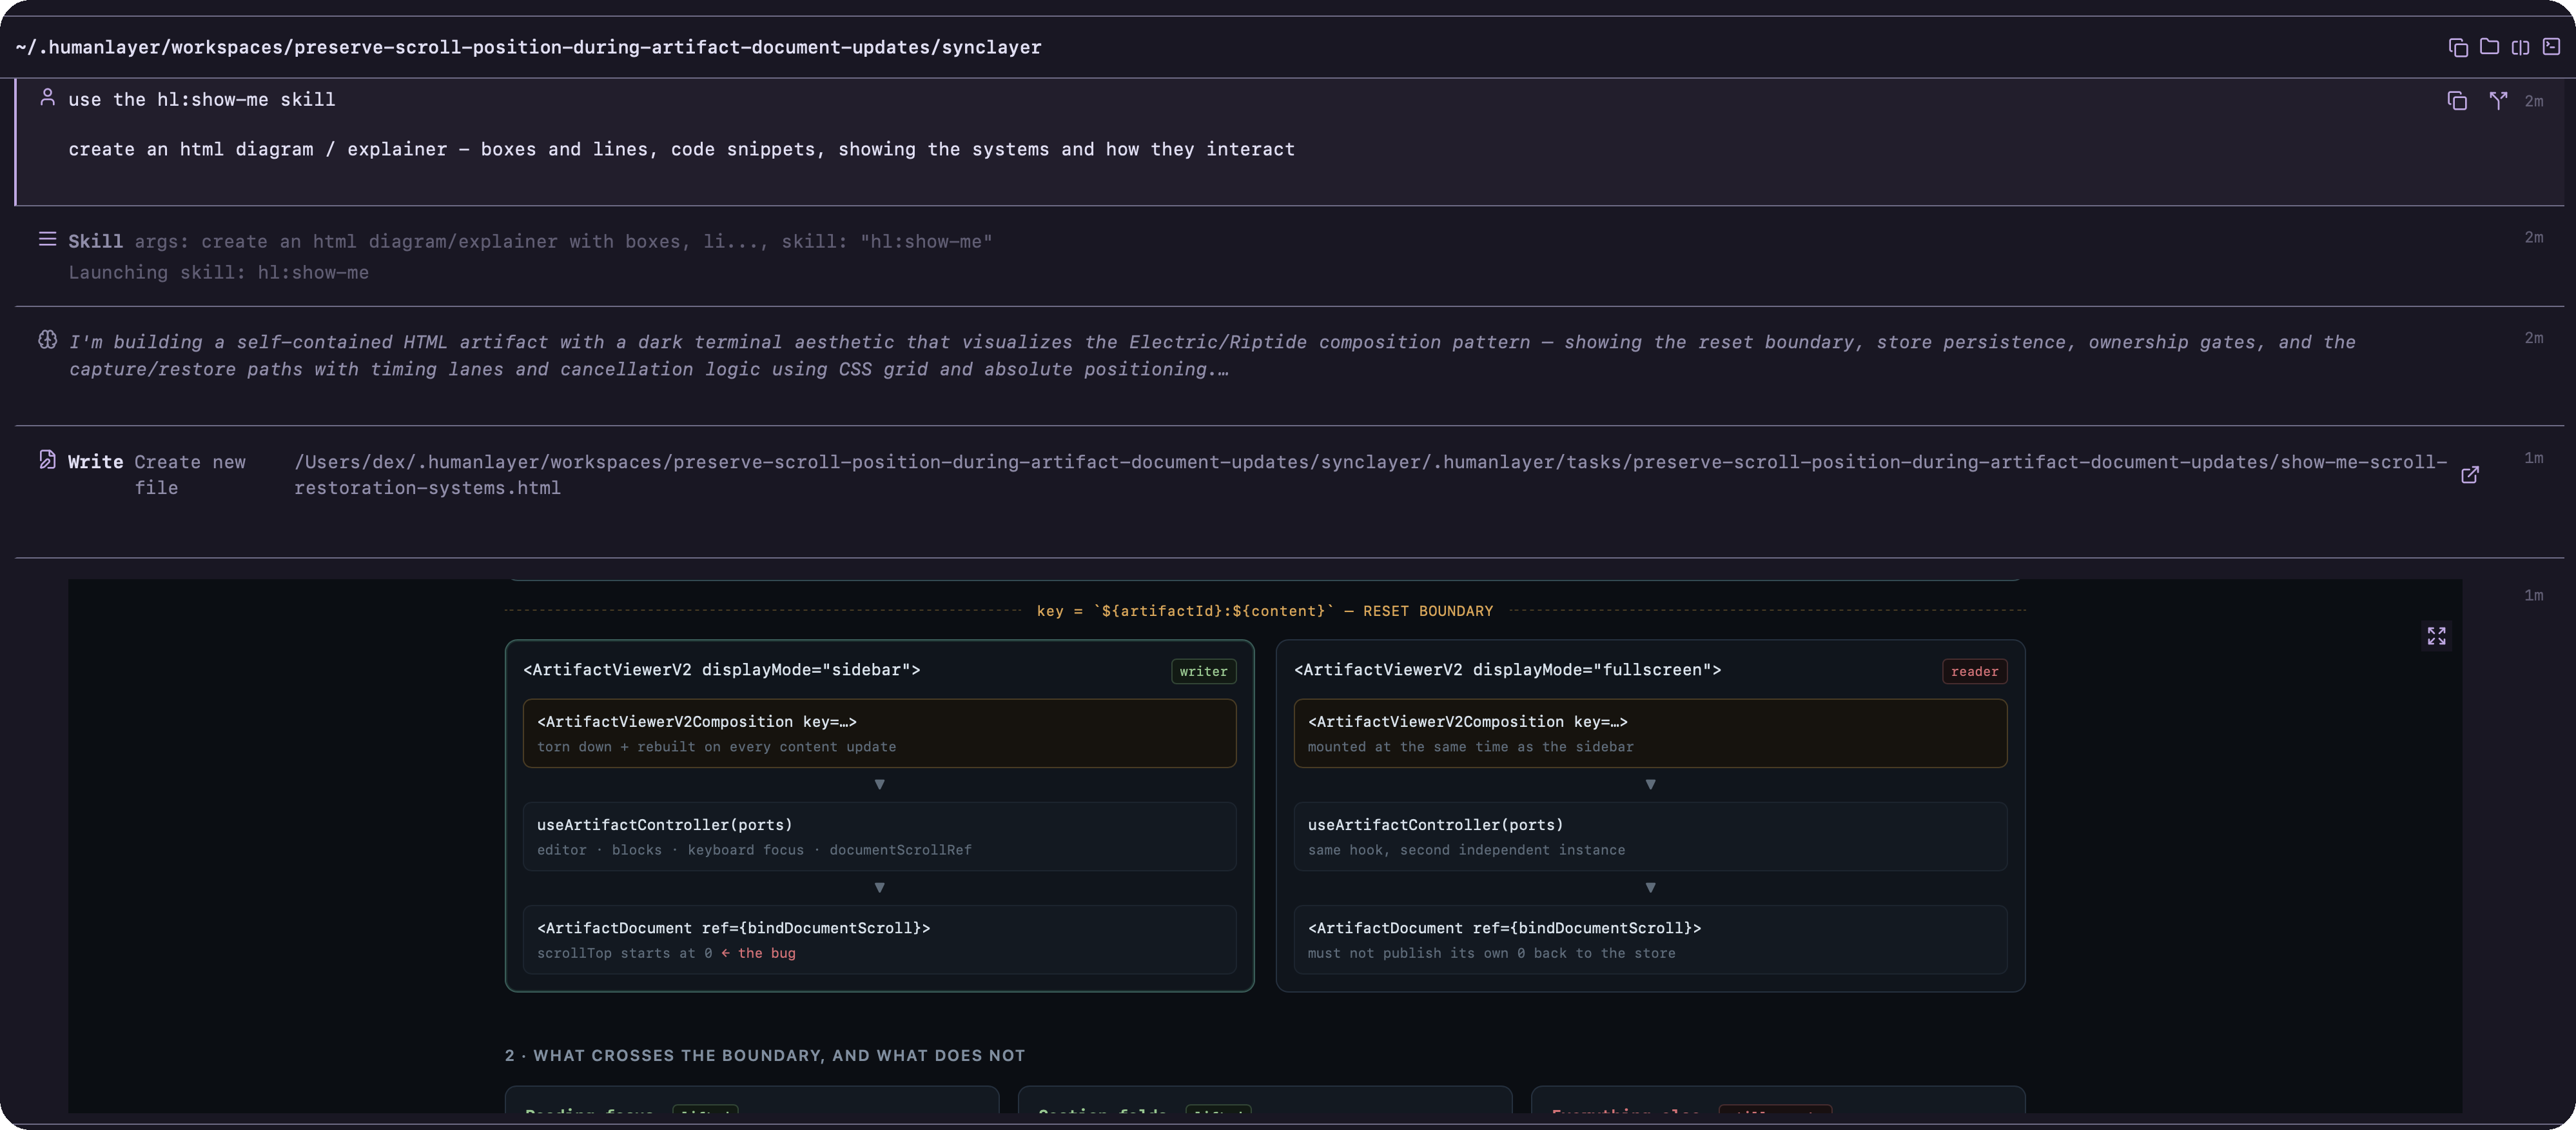Click 'same hook, second independent instance'
The image size is (2576, 1130).
point(1466,849)
